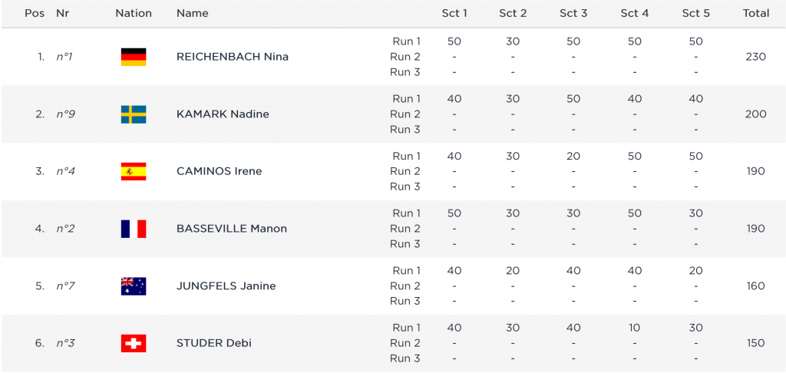
Task: Click bib number n°9
Action: [66, 114]
